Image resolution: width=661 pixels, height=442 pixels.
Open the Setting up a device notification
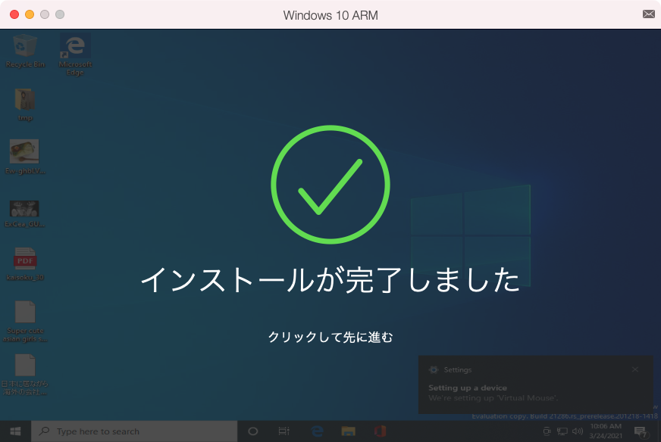536,384
